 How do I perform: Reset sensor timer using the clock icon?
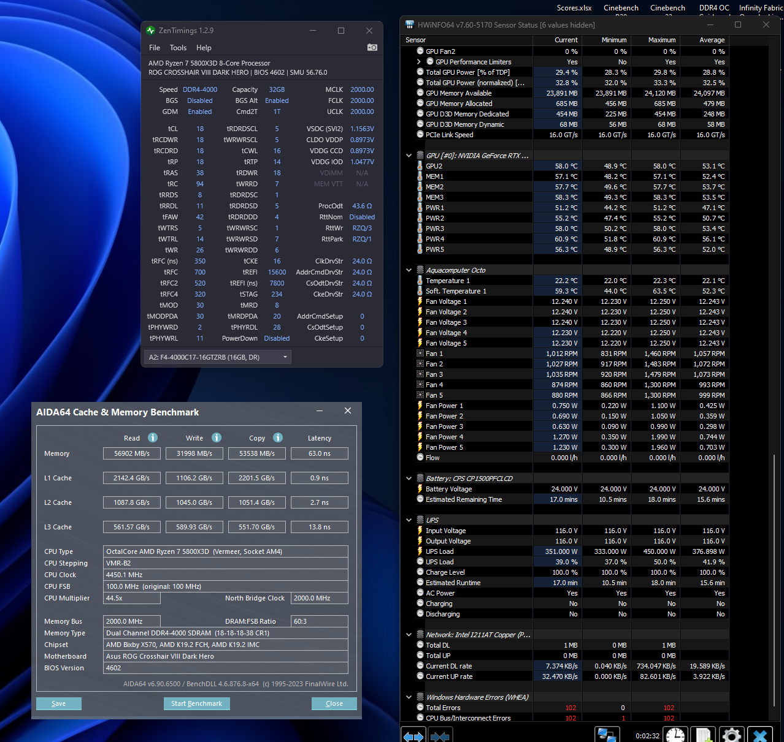[675, 735]
